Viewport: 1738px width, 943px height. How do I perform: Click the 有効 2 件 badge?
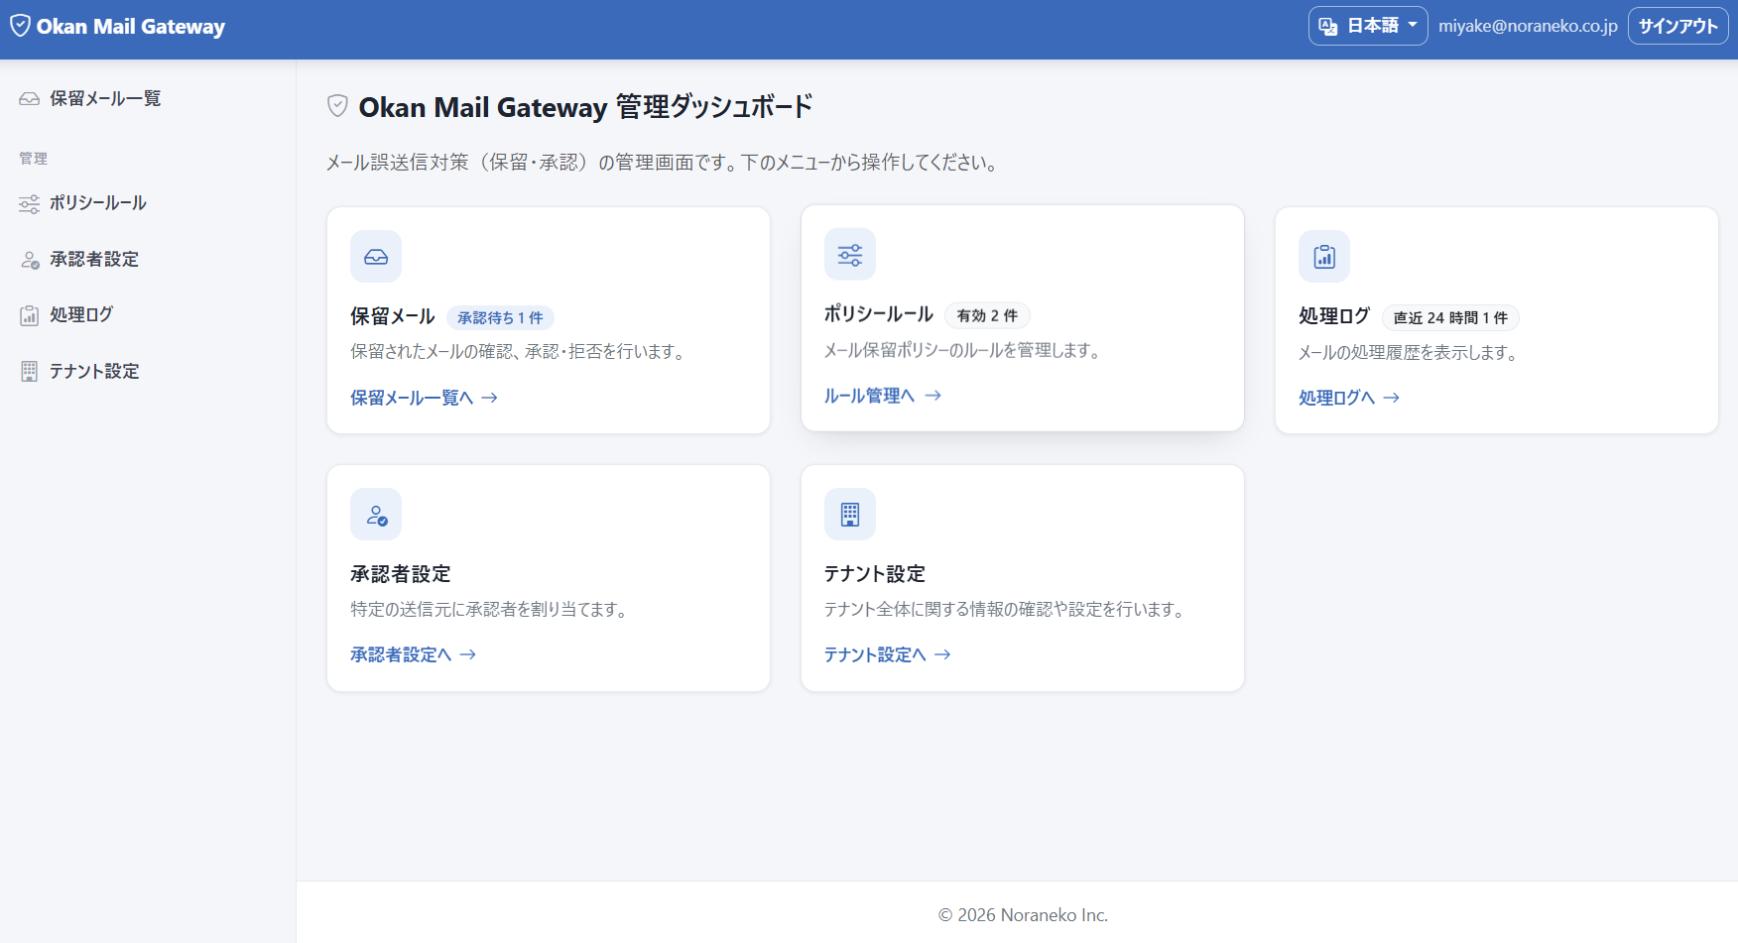pos(987,315)
